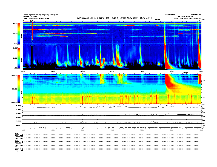The image size is (217, 167).
Task: Click the TNR color scale bar
Action: click(x=18, y=89)
